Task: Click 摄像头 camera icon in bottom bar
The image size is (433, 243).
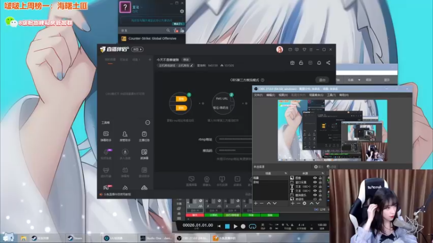Action: click(x=207, y=181)
